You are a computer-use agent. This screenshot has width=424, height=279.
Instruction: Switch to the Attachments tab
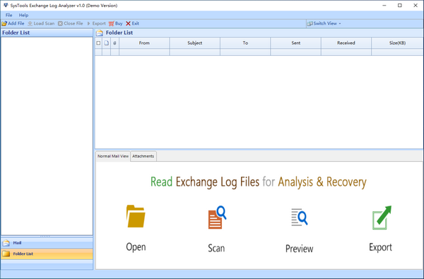tap(143, 156)
